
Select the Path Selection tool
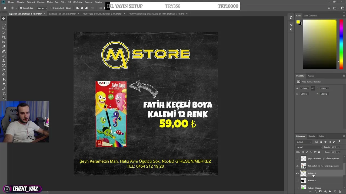click(x=4, y=98)
